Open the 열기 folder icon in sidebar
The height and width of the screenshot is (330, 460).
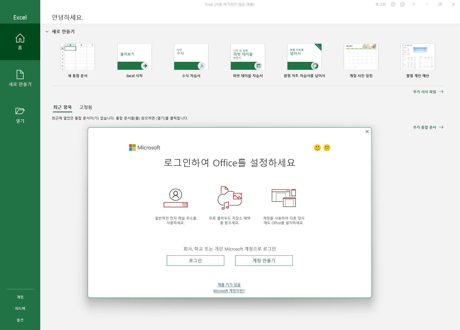point(20,111)
